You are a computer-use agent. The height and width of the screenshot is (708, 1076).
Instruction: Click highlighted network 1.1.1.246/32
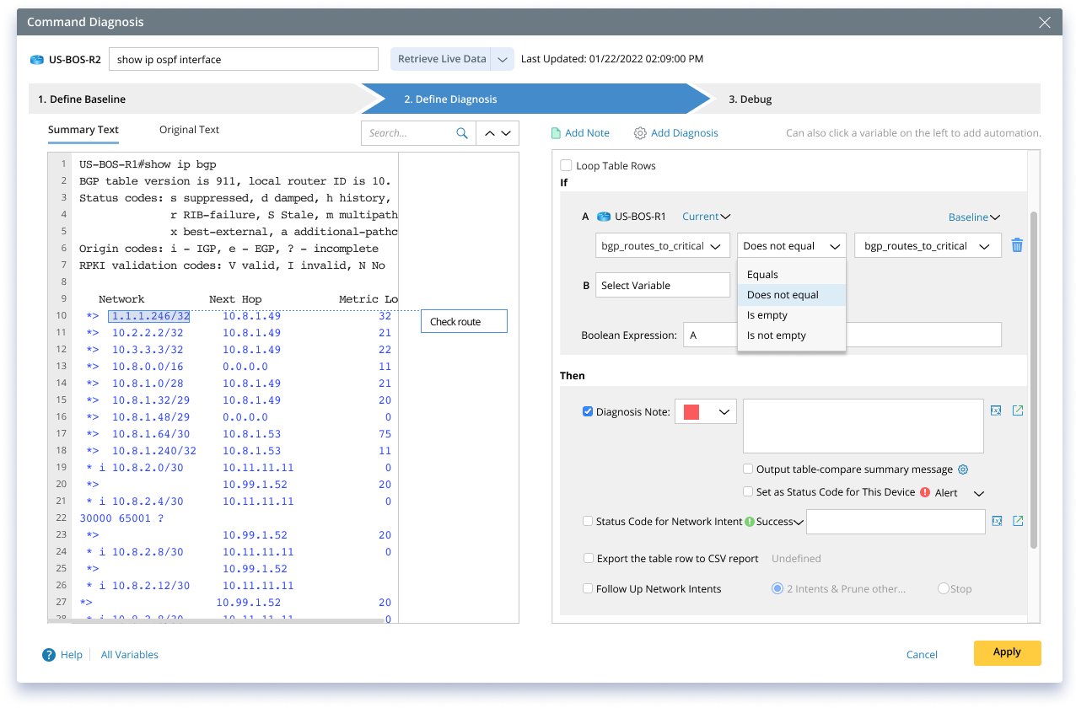[x=148, y=316]
